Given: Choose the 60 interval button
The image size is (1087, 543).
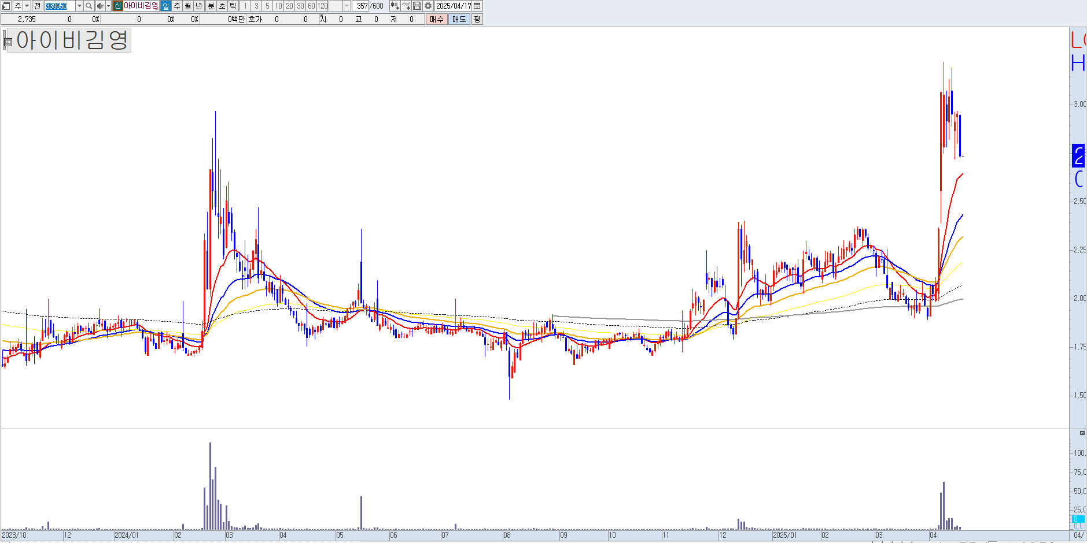Looking at the screenshot, I should 311,6.
